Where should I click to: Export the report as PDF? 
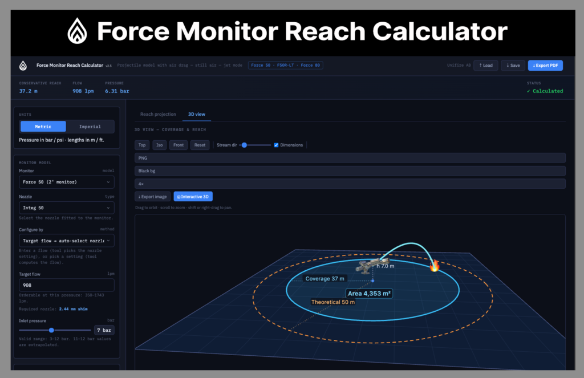click(x=545, y=66)
